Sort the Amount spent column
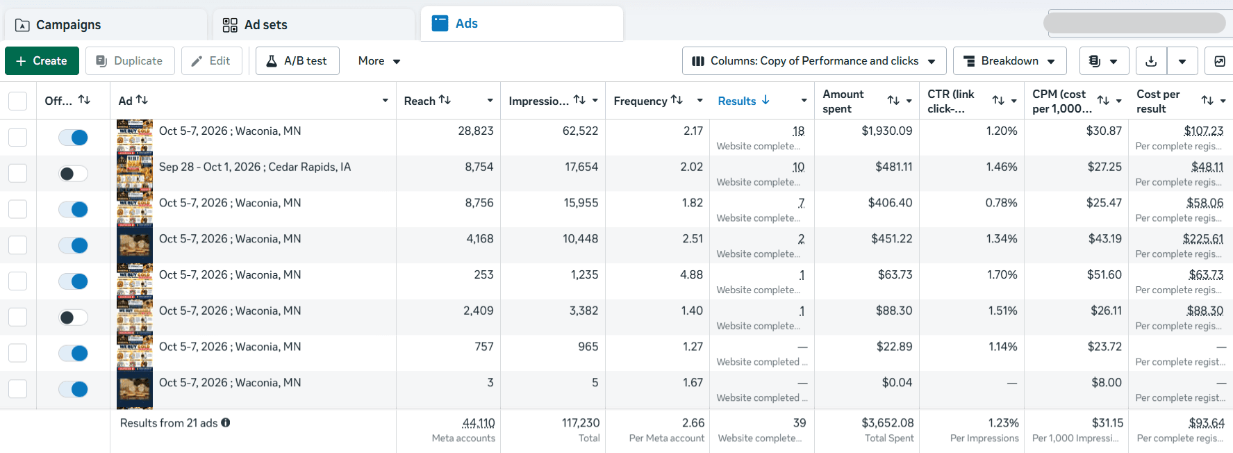The width and height of the screenshot is (1233, 453). click(x=893, y=101)
